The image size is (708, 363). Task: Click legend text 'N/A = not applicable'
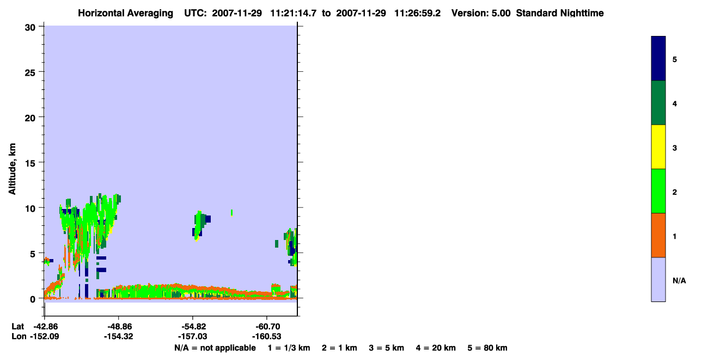215,348
